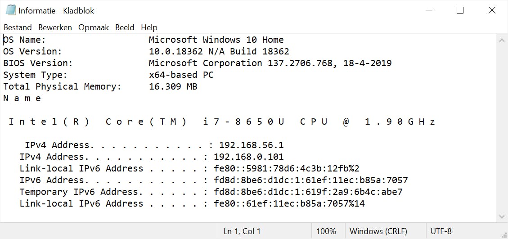Open the Beeld menu
This screenshot has width=508, height=239.
(125, 27)
